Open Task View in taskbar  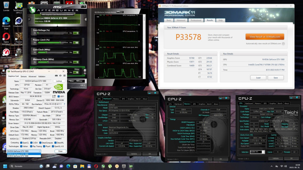(x=48, y=166)
